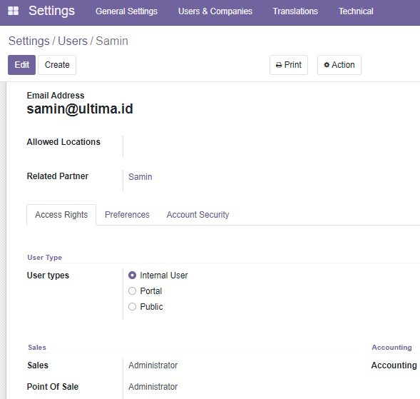Switch to the Account Security tab
420x399 pixels.
click(x=198, y=215)
